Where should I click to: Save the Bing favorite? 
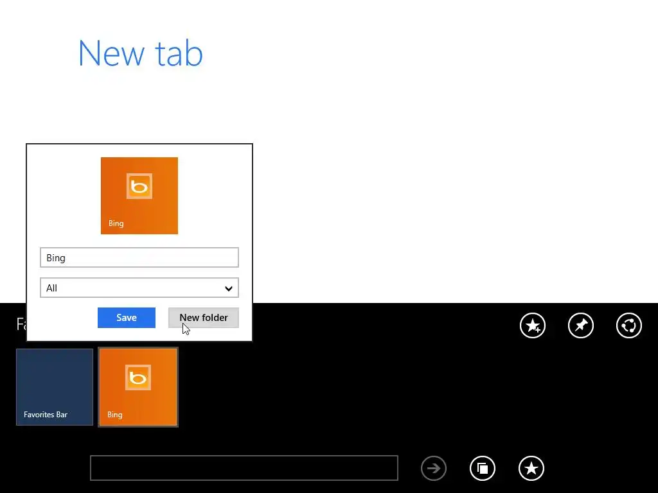coord(127,318)
